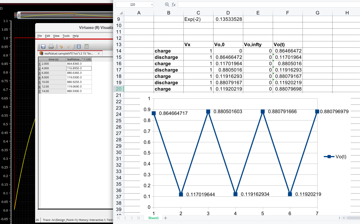The height and width of the screenshot is (224, 360).
Task: Click the charge label in row 14
Action: (x=169, y=51)
